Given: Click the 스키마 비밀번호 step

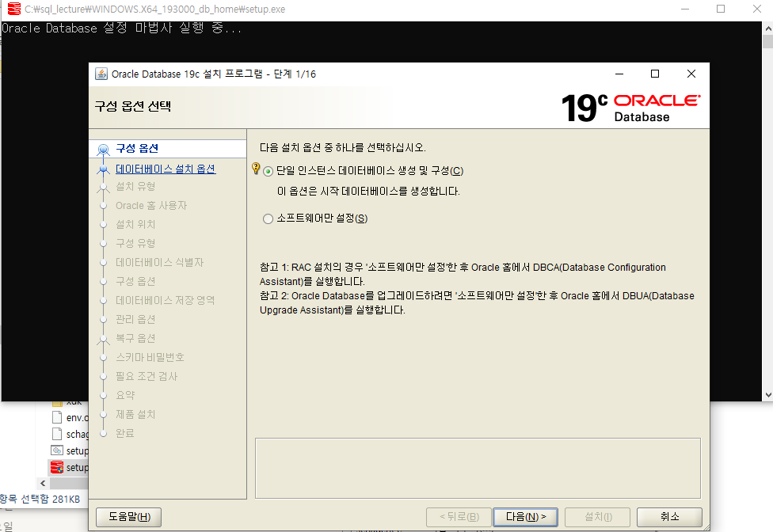Looking at the screenshot, I should coord(150,357).
